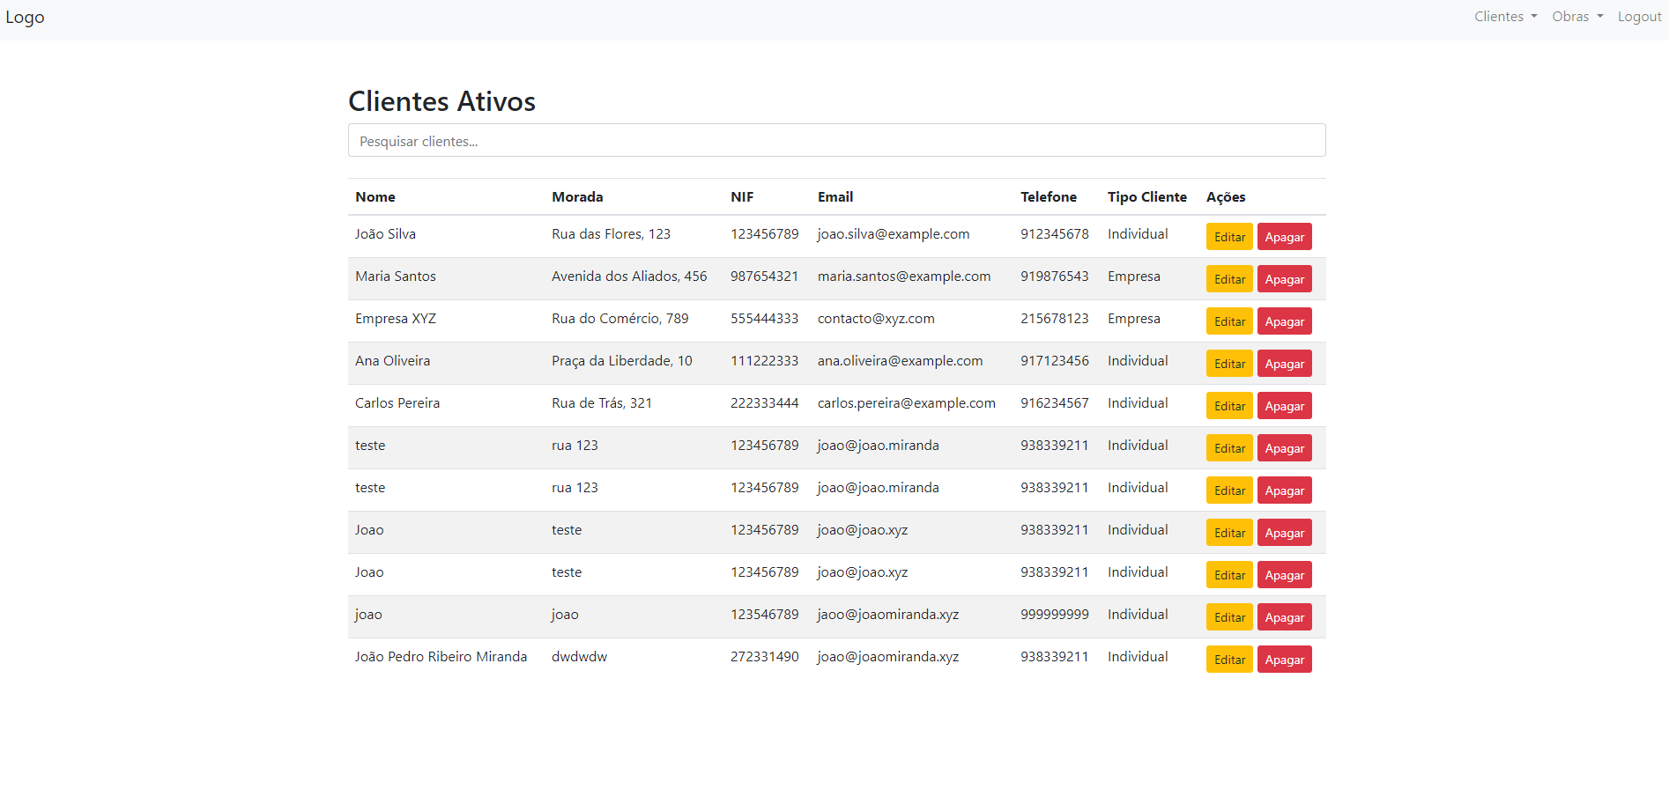Viewport: 1669px width, 789px height.
Task: Delete client with email jaoo@joaomiranda.xyz
Action: pyautogui.click(x=1284, y=617)
